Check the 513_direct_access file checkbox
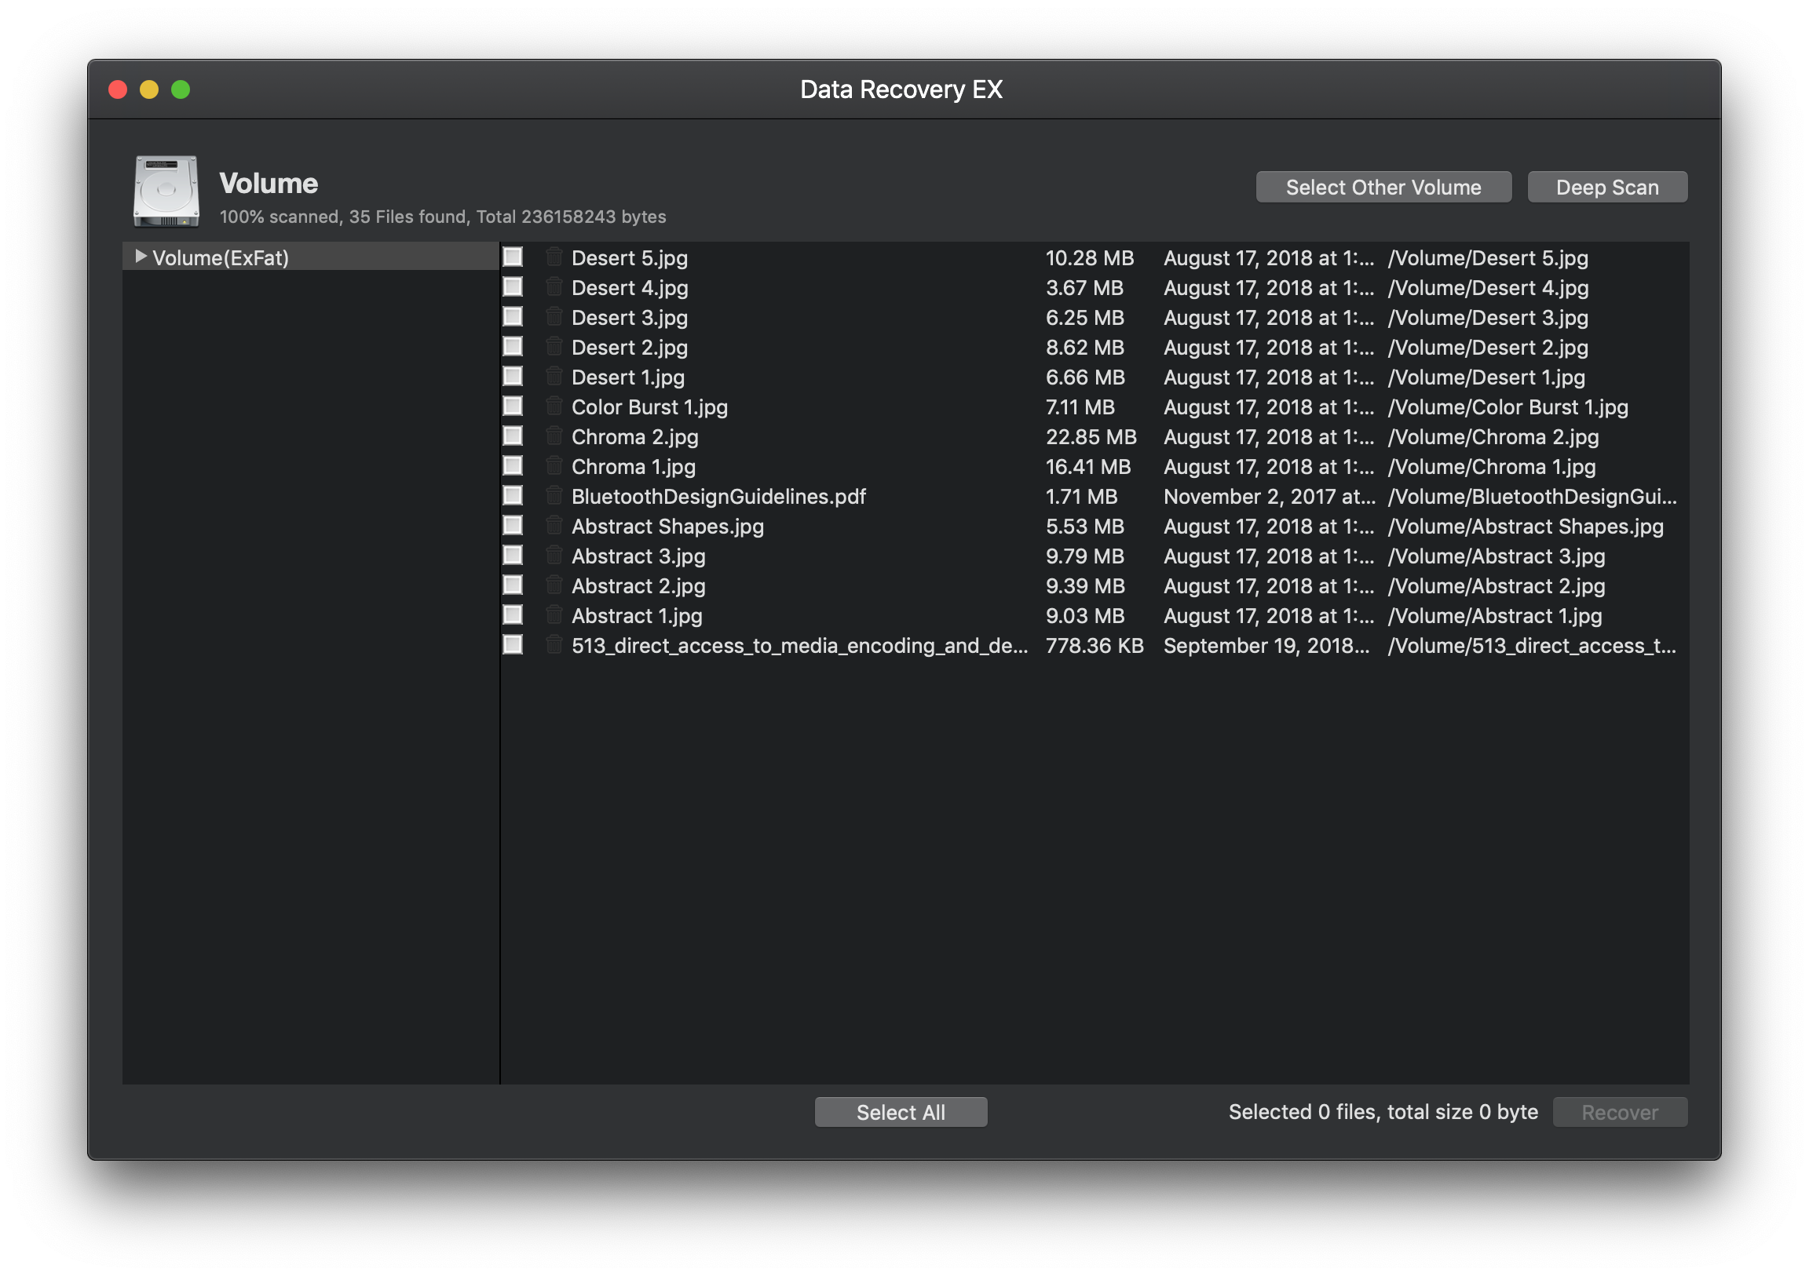The image size is (1809, 1276). [x=513, y=646]
